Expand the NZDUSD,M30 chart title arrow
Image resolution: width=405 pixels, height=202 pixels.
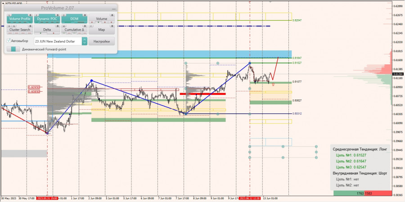pyautogui.click(x=2, y=2)
